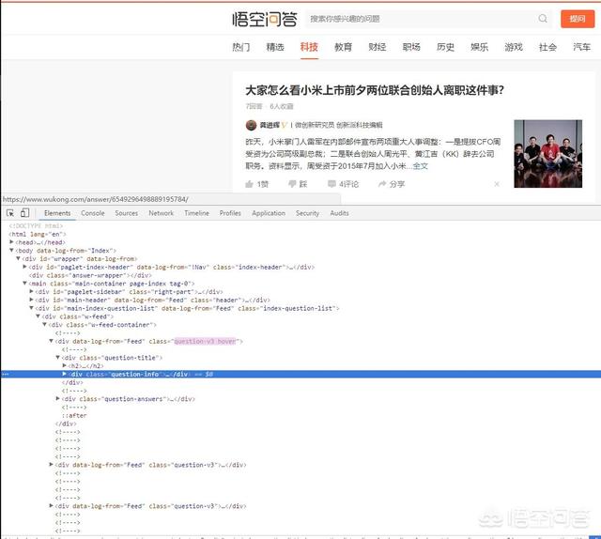This screenshot has width=601, height=539.
Task: Click the comments icon with 4评论
Action: 331,184
